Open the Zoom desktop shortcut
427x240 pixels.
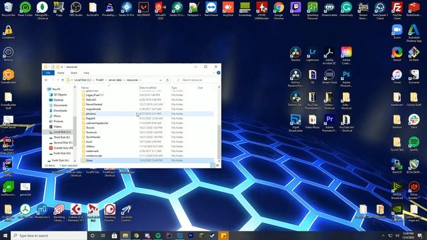pyautogui.click(x=397, y=31)
